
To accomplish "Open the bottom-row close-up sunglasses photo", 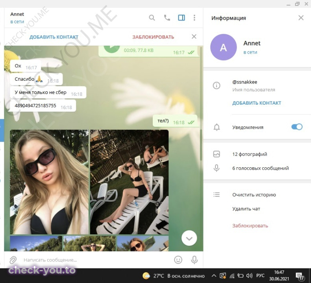I will pyautogui.click(x=143, y=244).
